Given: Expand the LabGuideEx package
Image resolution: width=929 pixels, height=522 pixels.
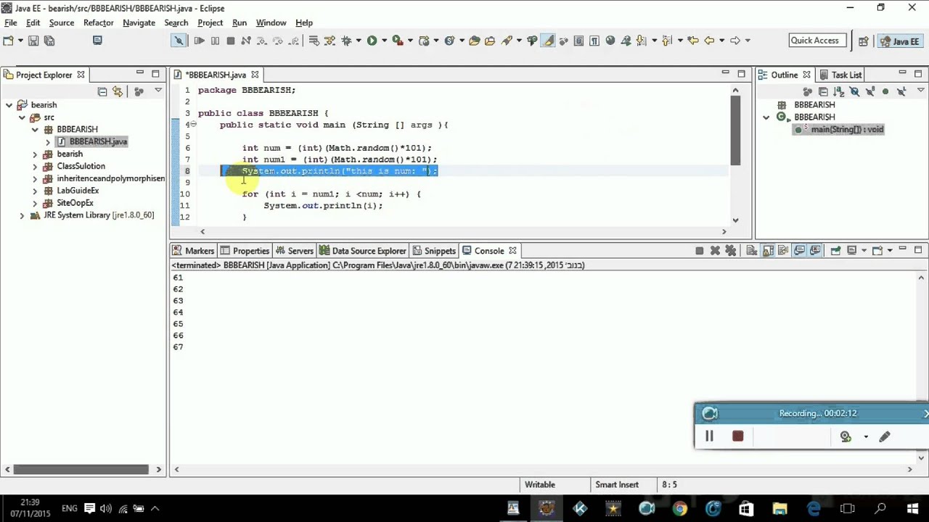Looking at the screenshot, I should coord(35,191).
